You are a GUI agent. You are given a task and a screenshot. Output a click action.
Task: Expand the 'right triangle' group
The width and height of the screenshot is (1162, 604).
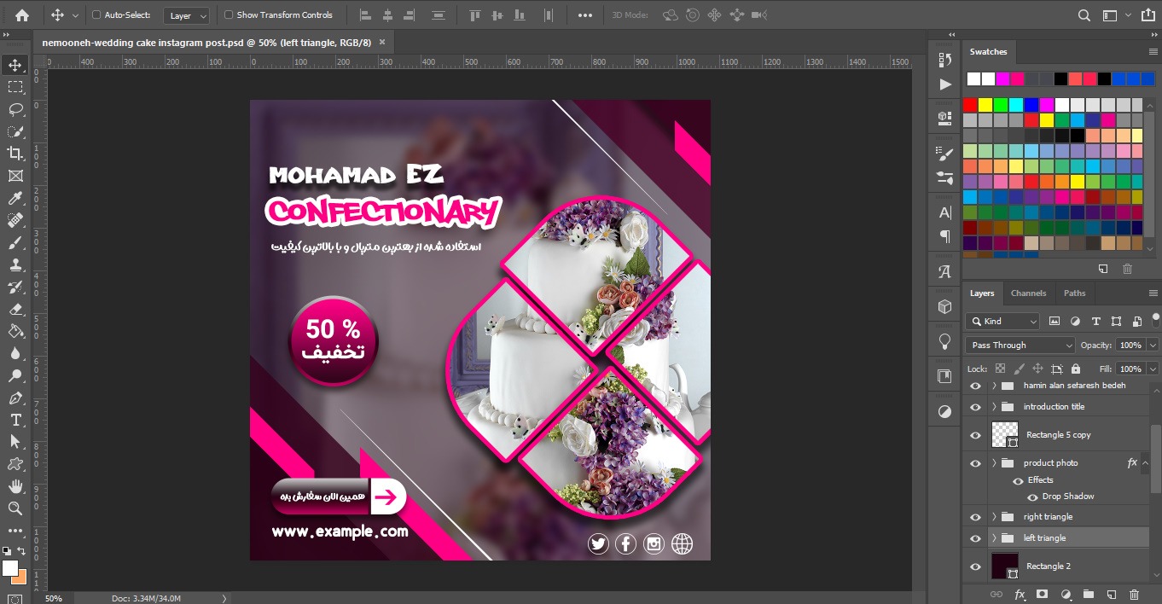(994, 517)
